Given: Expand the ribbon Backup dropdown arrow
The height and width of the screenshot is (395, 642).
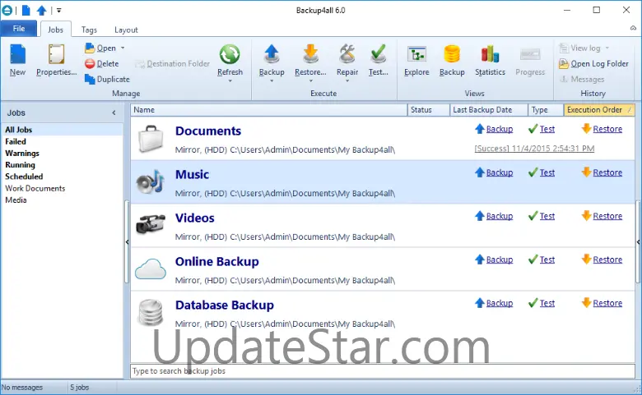Looking at the screenshot, I should (x=272, y=80).
